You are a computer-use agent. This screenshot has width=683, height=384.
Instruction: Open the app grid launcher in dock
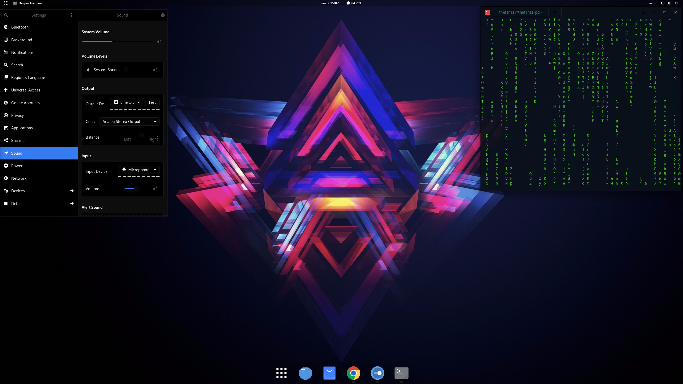click(x=281, y=373)
